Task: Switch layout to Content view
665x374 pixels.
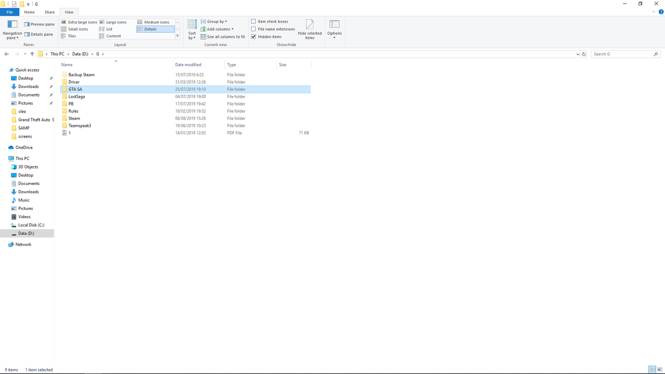Action: [x=110, y=36]
